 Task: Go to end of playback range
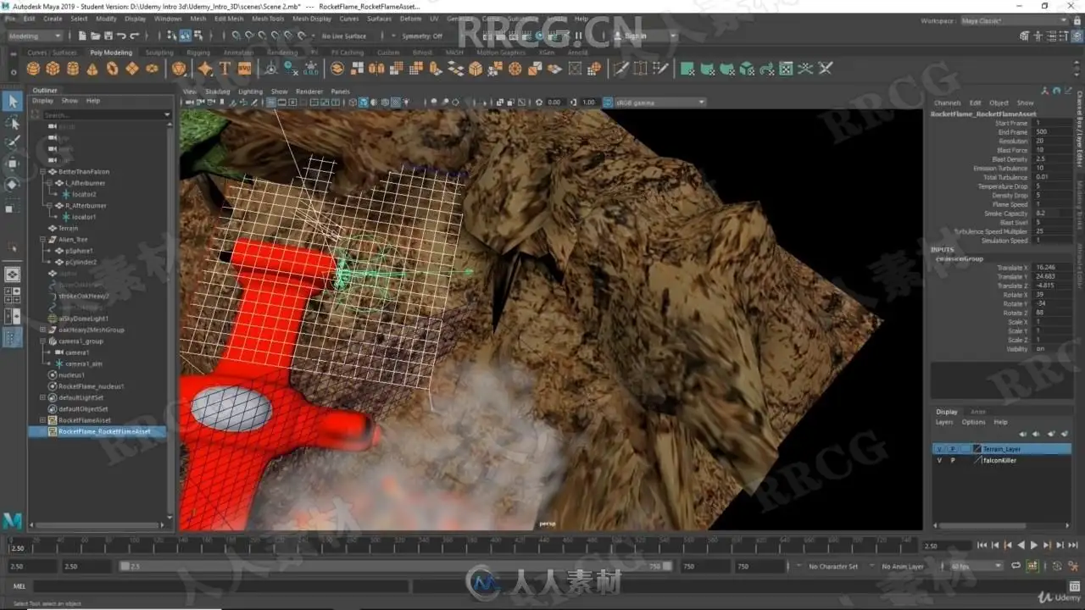click(x=1072, y=546)
